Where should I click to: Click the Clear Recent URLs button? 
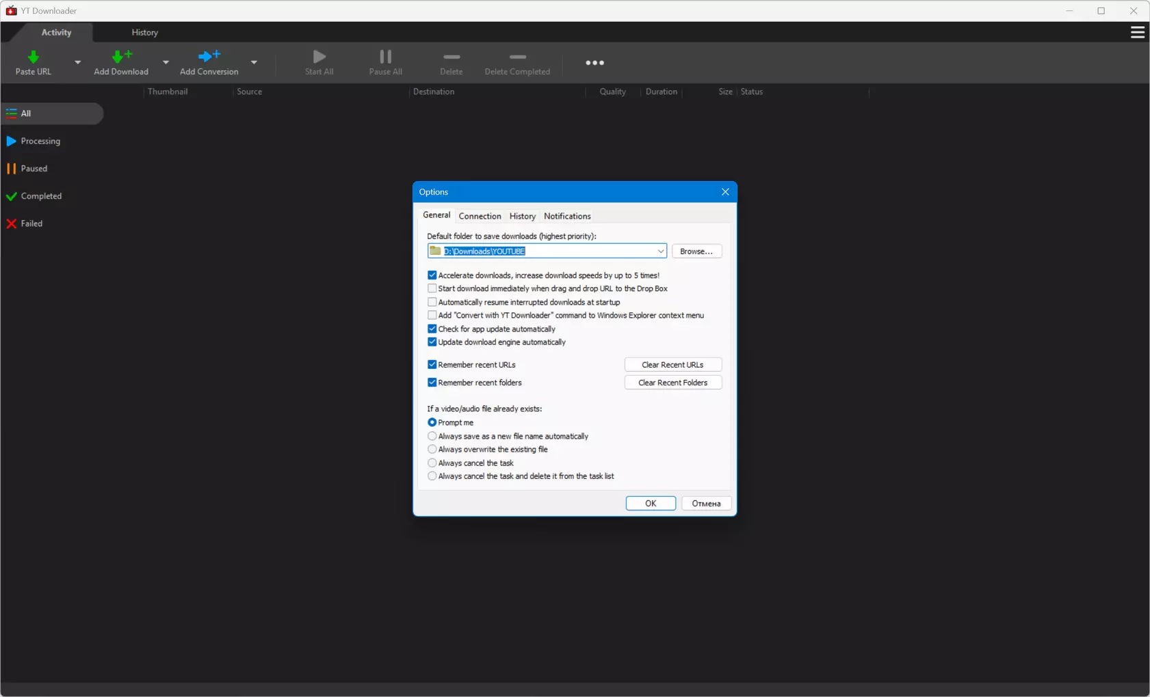pyautogui.click(x=672, y=365)
